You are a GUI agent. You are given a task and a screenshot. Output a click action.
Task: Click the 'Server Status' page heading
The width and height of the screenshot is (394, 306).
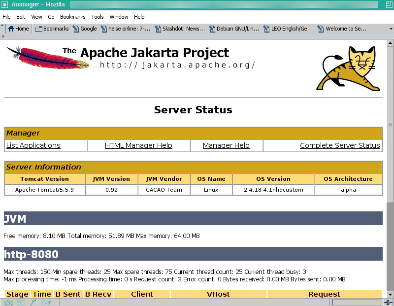click(x=193, y=110)
